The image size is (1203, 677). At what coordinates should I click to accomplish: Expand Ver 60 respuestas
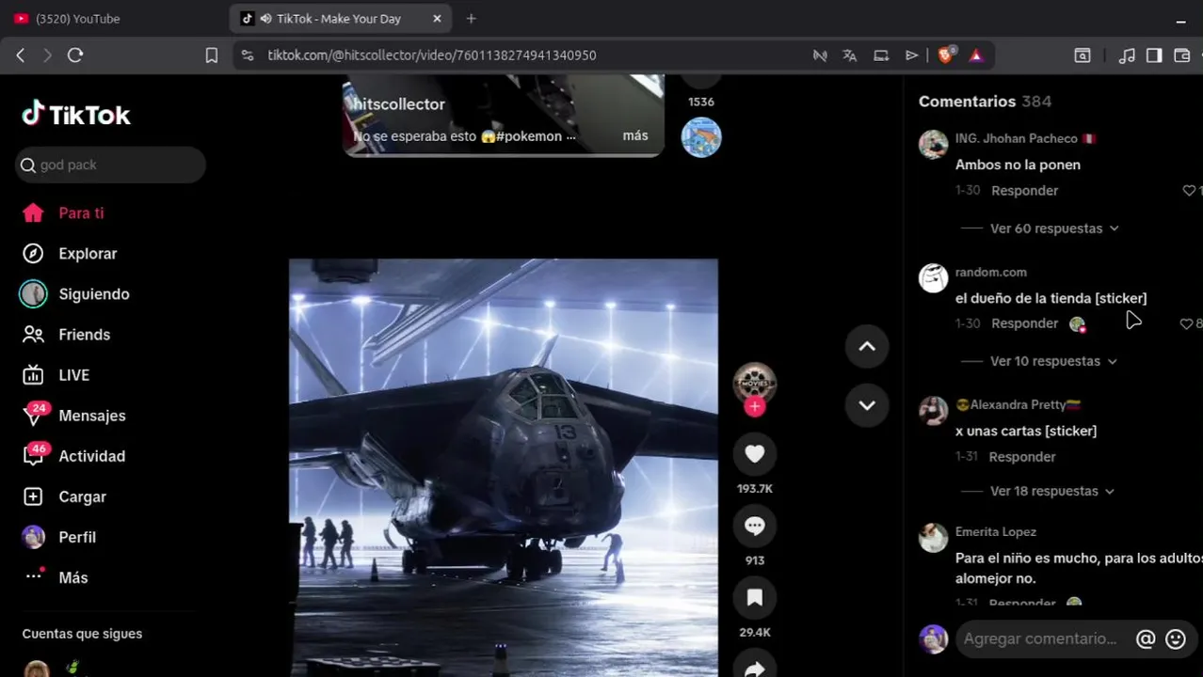pos(1054,228)
